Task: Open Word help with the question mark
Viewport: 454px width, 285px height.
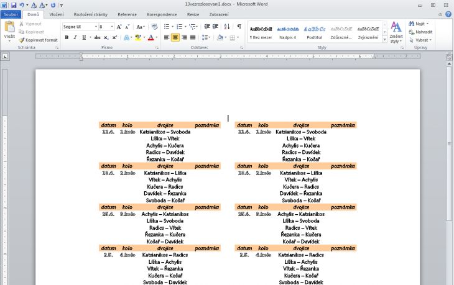Action: [x=448, y=14]
